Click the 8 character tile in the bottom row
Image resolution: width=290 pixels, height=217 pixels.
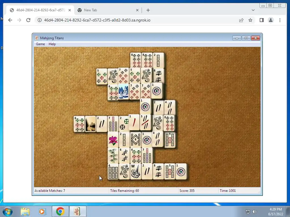(x=158, y=172)
